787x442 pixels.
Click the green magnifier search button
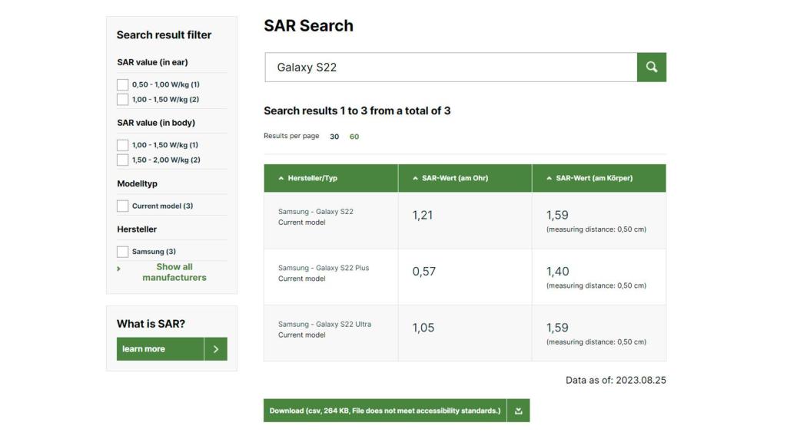652,68
